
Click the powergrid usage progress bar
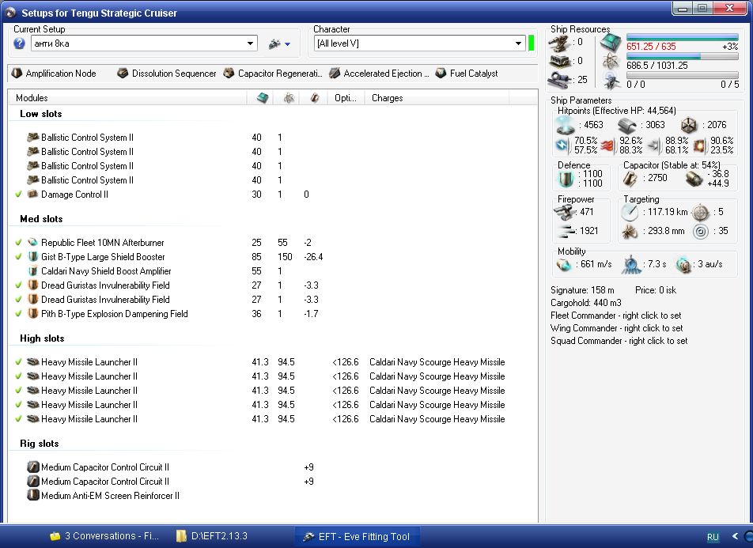(x=682, y=57)
